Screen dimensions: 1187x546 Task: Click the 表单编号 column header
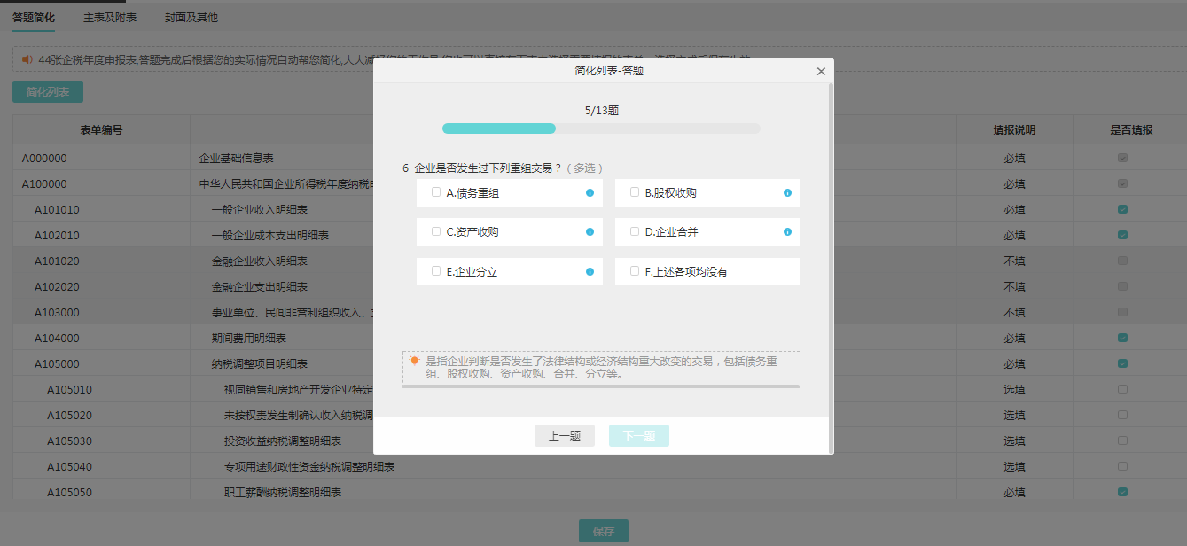pyautogui.click(x=101, y=130)
